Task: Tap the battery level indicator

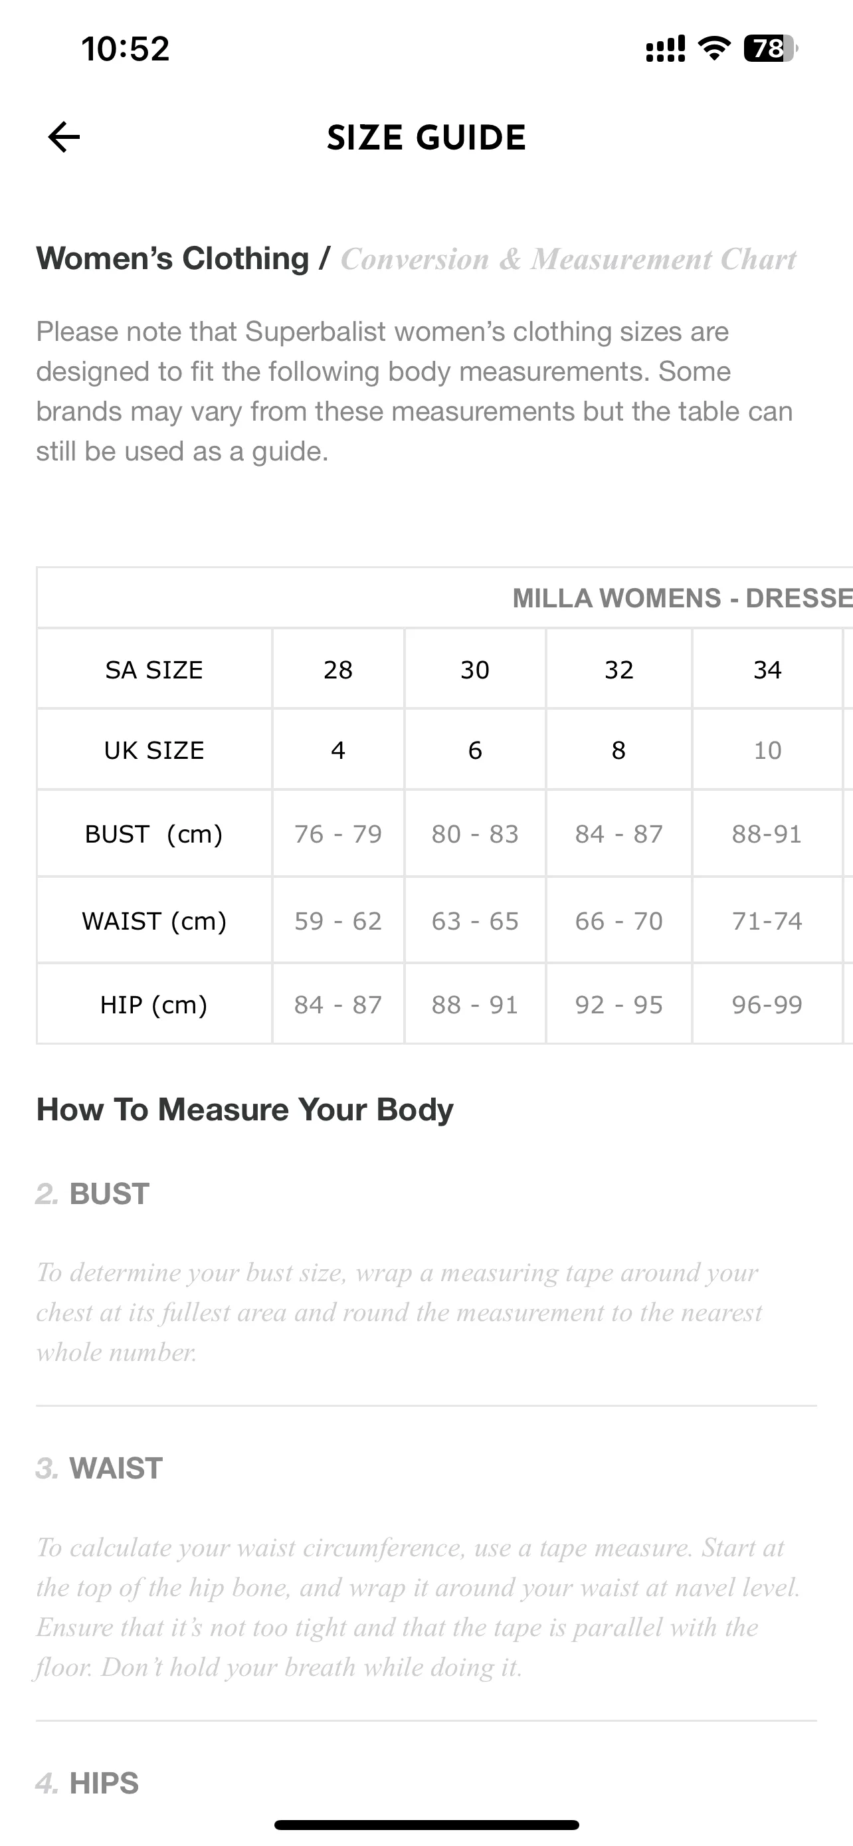Action: pos(771,48)
